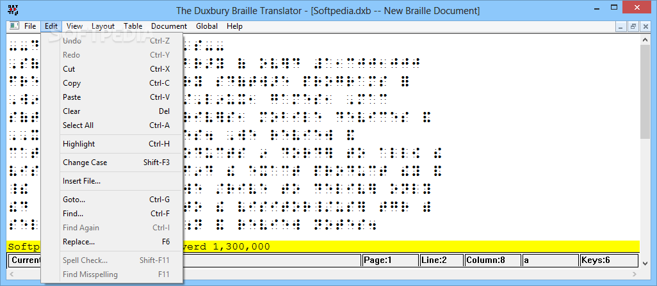
Task: Select Change Case entry
Action: point(111,162)
